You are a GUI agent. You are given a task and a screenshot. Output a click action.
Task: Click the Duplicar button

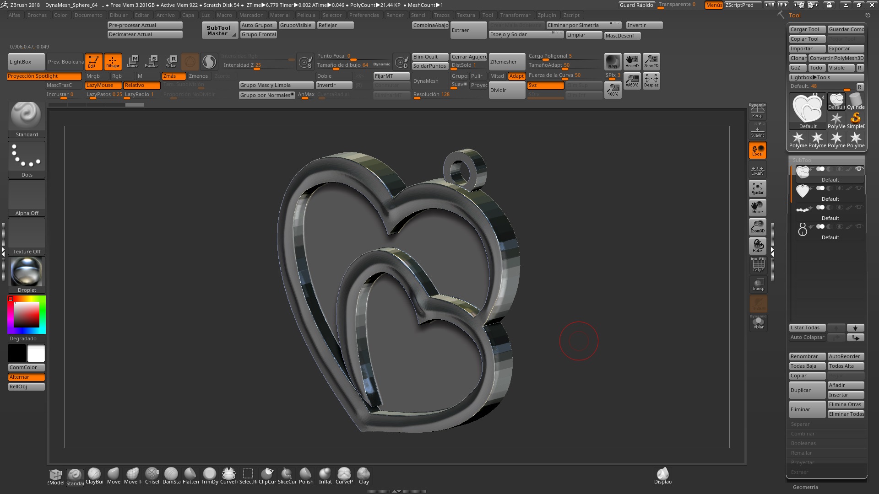click(807, 390)
